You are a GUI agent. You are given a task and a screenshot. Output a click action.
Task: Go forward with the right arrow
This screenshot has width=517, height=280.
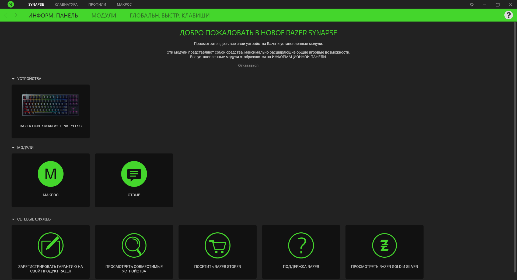pyautogui.click(x=16, y=15)
